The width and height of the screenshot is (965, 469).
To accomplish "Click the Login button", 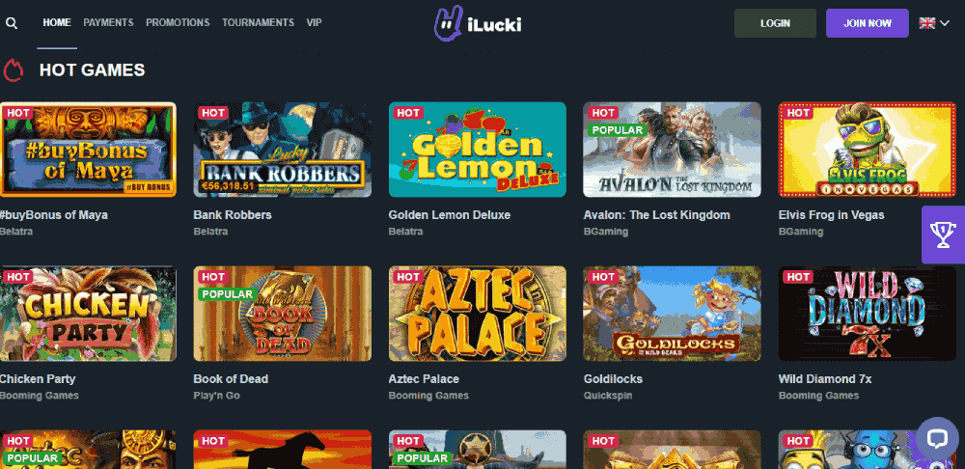I will 775,23.
